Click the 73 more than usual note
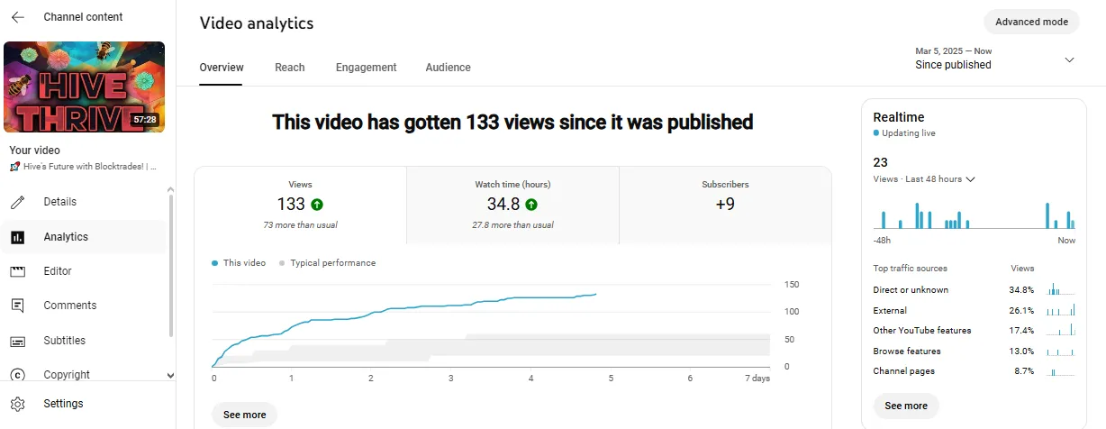Image resolution: width=1106 pixels, height=429 pixels. (301, 224)
